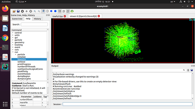Select the Pick crosshair tool

click(31, 11)
